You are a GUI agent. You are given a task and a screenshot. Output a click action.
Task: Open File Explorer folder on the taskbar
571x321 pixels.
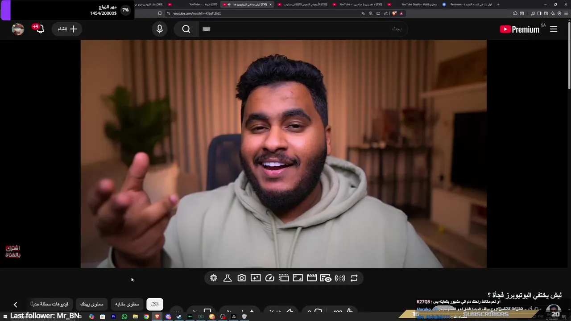(x=135, y=317)
